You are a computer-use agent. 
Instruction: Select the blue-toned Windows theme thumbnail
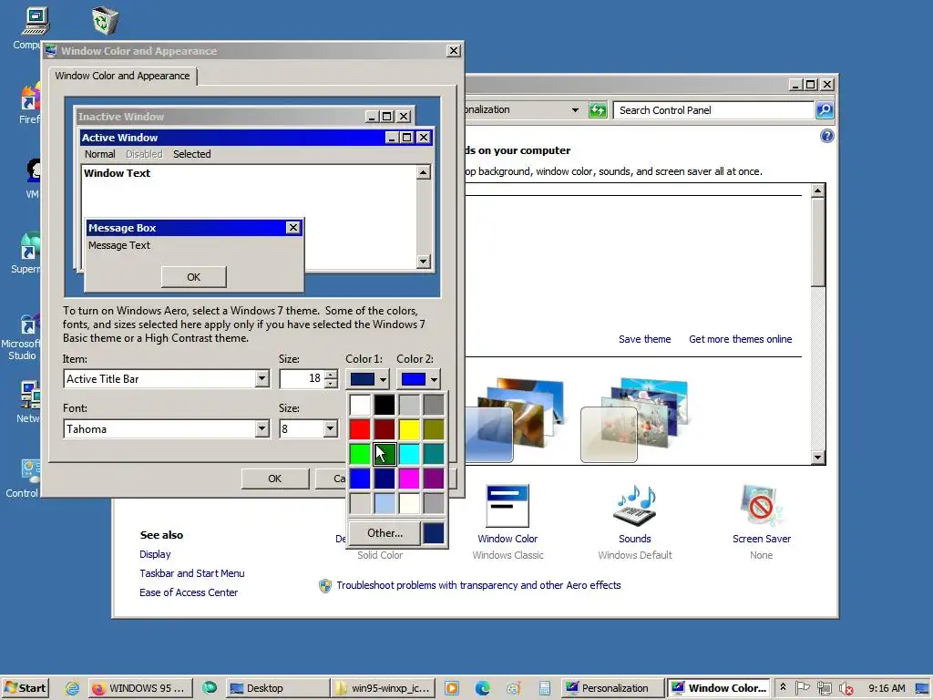click(x=513, y=420)
